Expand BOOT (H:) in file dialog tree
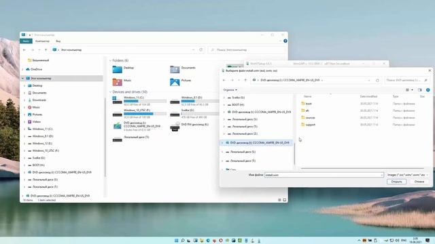The height and width of the screenshot is (244, 435). coord(224,105)
